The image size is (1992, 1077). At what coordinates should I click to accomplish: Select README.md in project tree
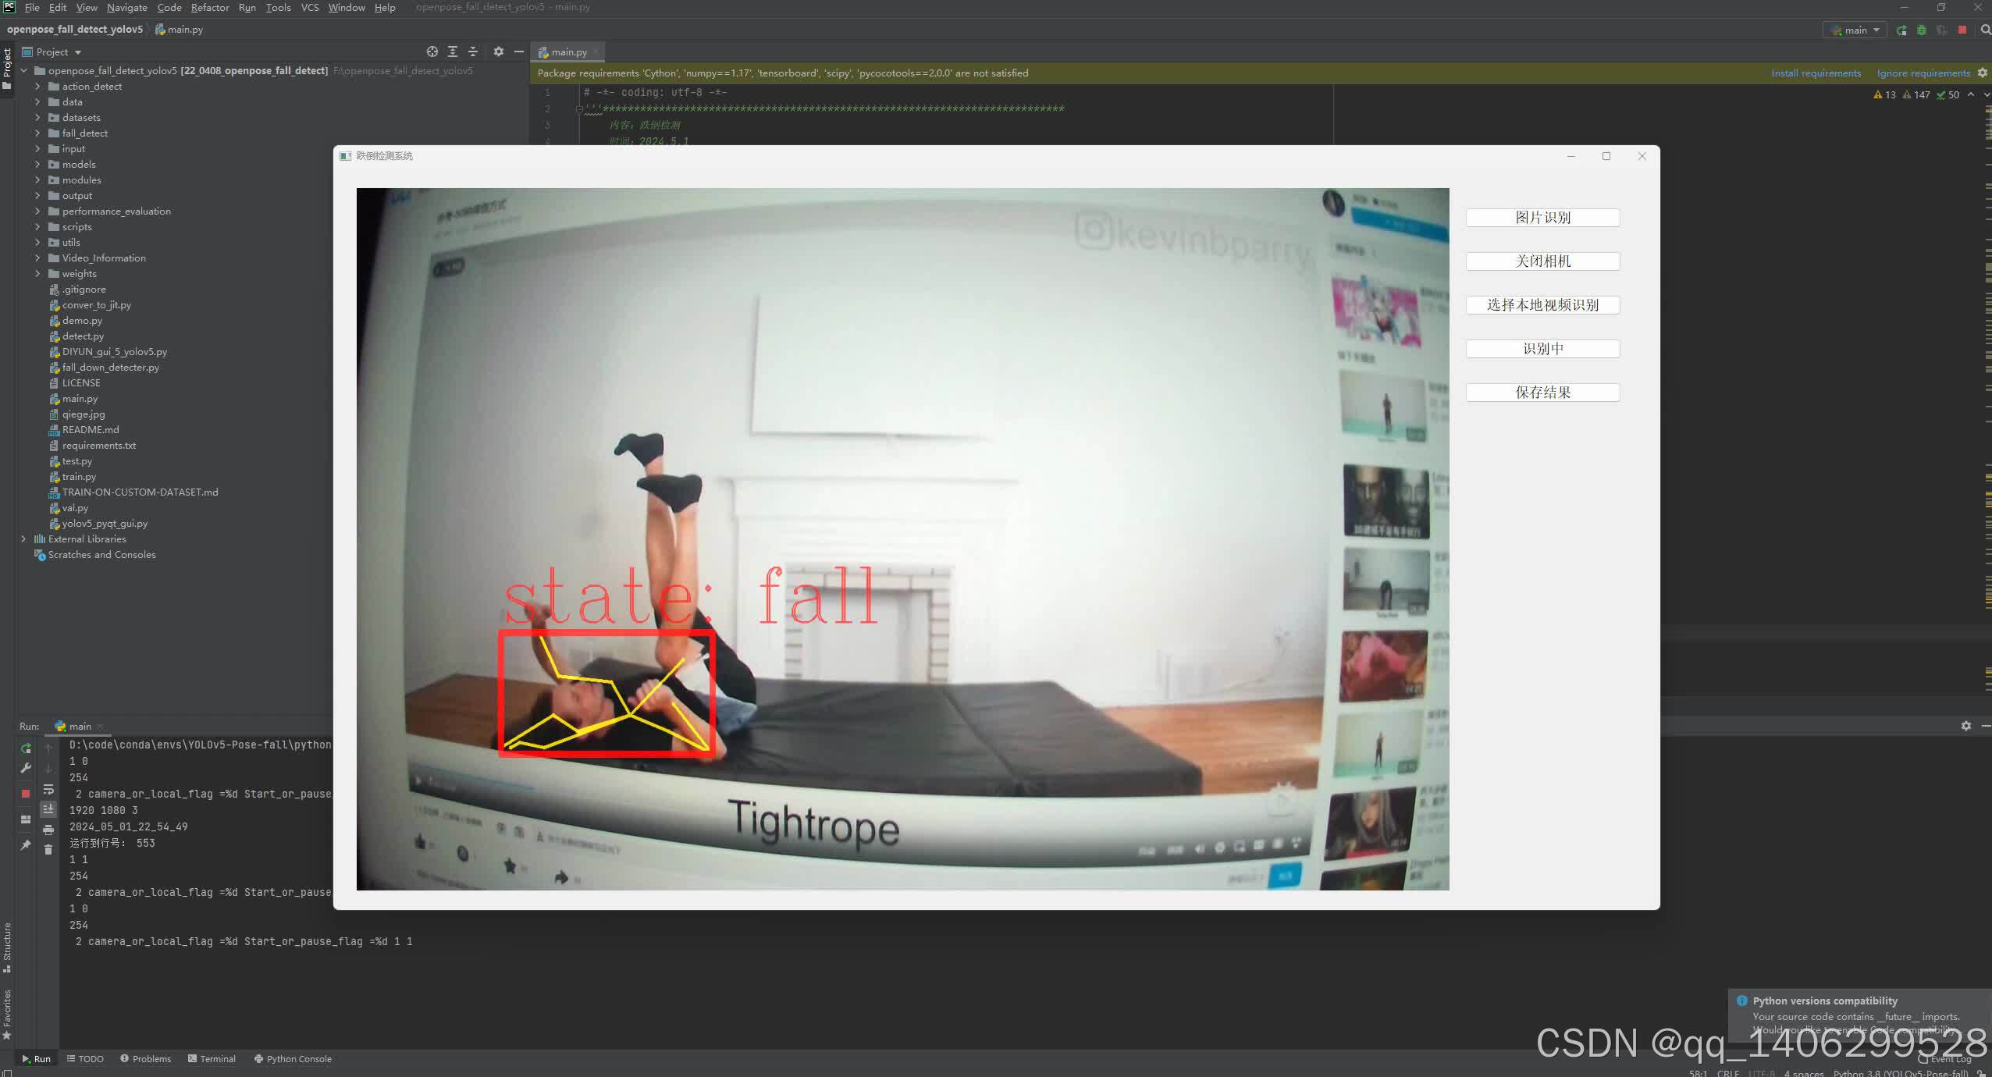pyautogui.click(x=91, y=430)
